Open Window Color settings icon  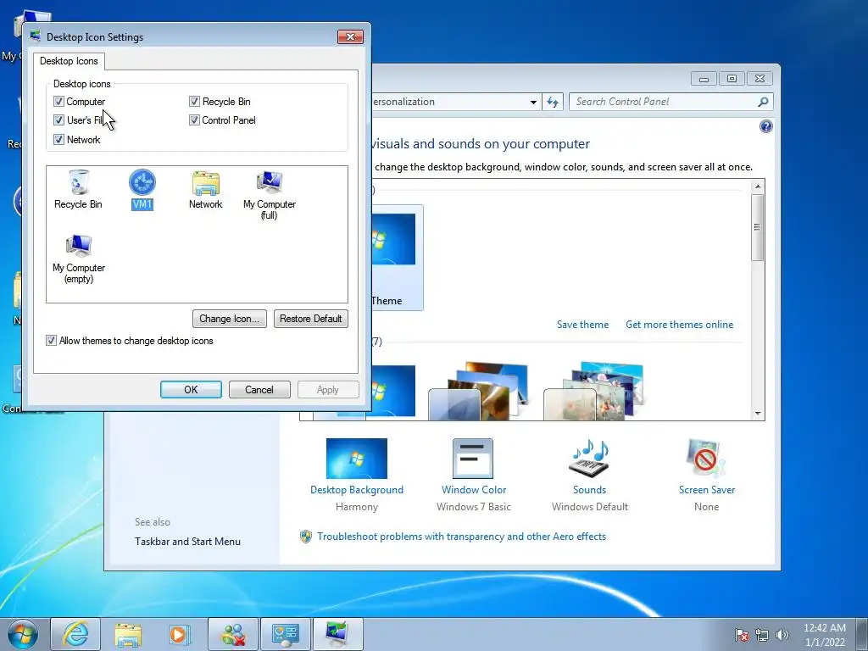click(473, 459)
